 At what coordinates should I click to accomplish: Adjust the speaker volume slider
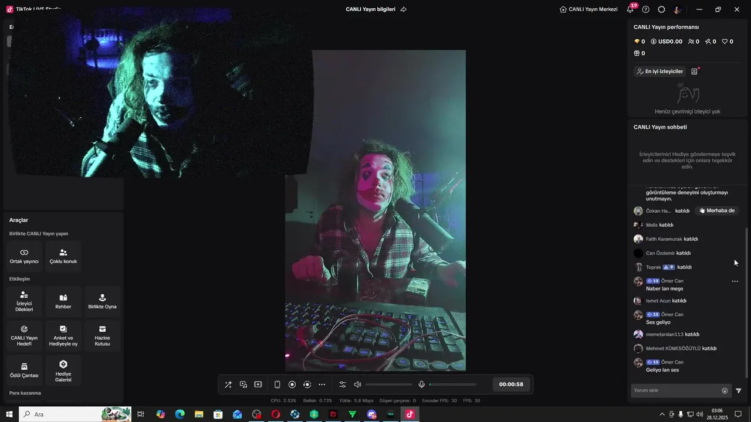pos(389,384)
